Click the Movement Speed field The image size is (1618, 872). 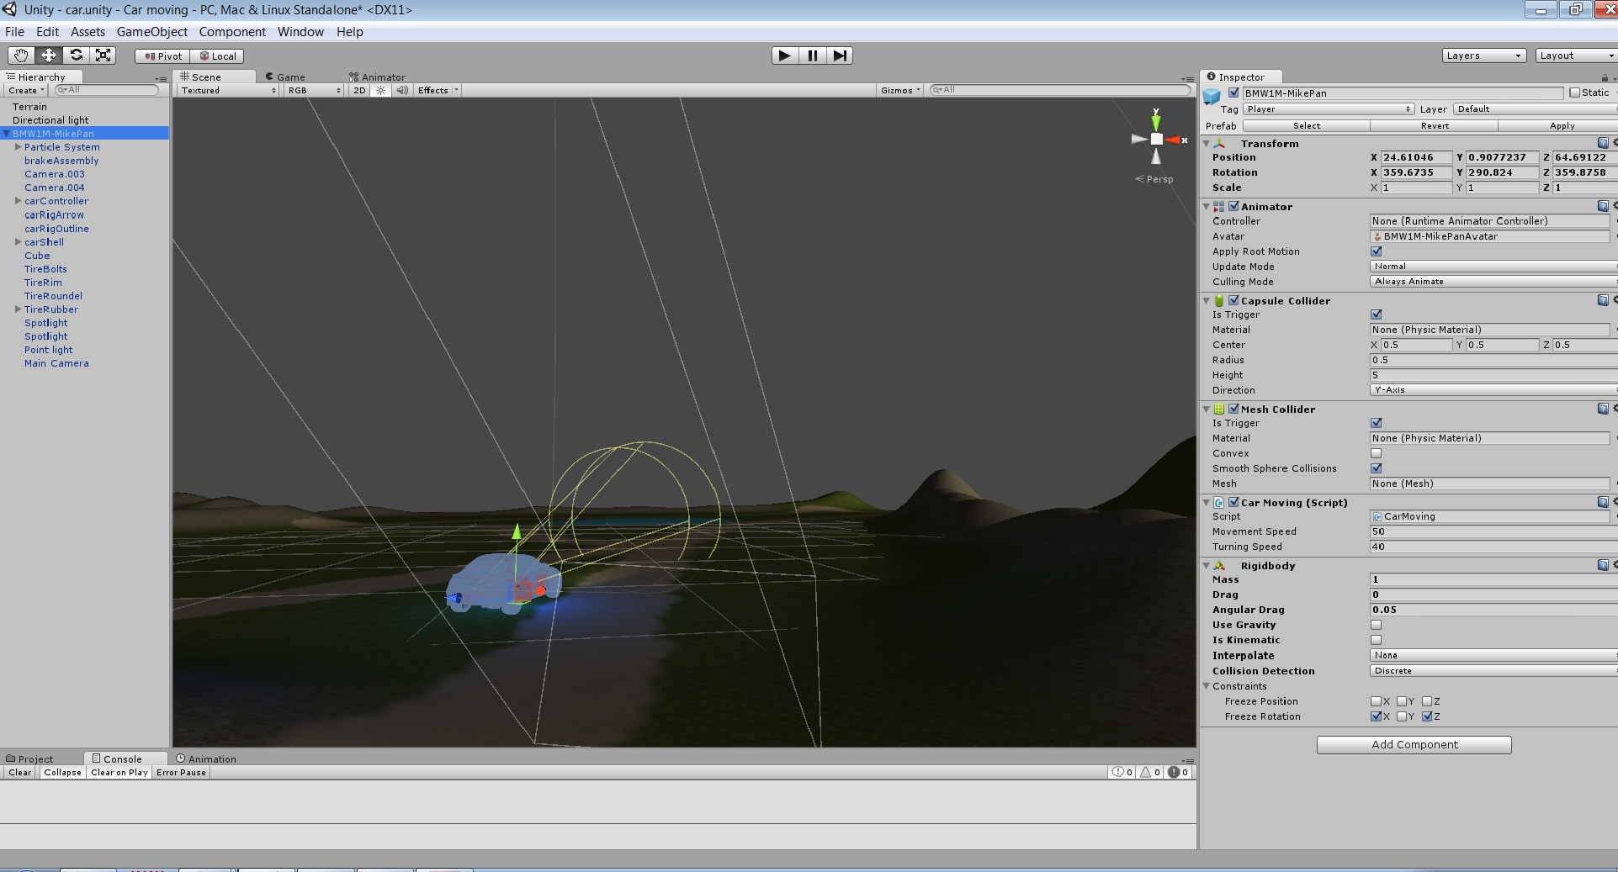pyautogui.click(x=1493, y=531)
